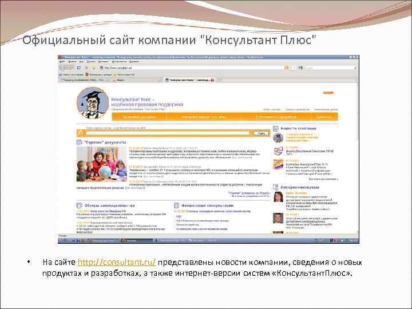
Task: Click the woman's photo in Интернет-интервью
Action: coord(278,197)
